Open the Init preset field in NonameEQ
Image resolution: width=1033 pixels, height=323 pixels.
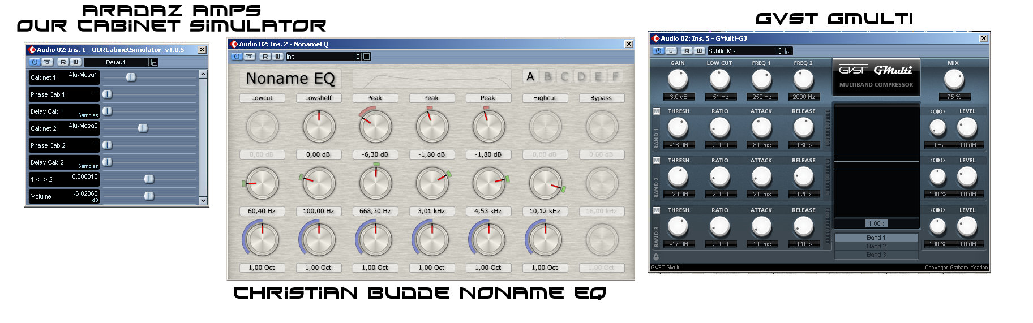click(320, 57)
